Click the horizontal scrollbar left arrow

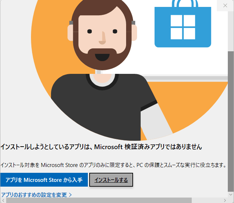click(3, 200)
